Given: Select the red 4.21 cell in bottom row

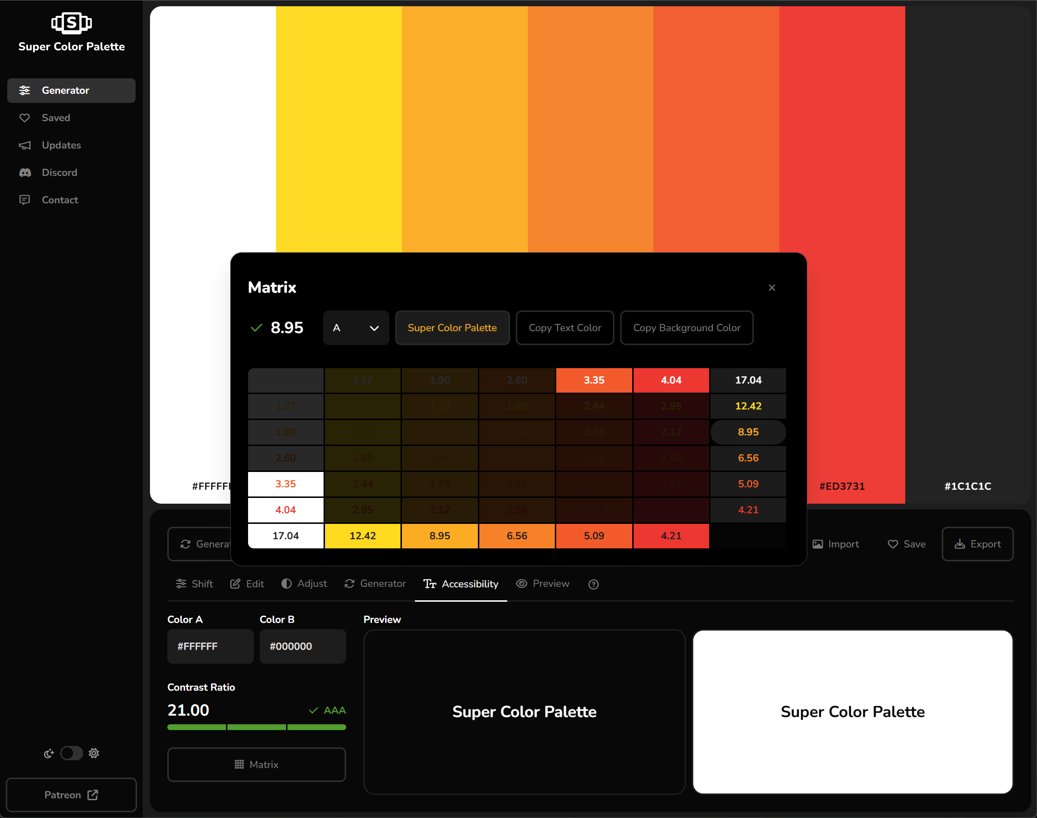Looking at the screenshot, I should click(671, 536).
